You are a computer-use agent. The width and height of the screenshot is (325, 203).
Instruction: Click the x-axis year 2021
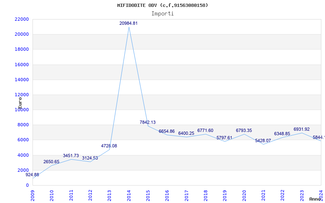click(263, 196)
